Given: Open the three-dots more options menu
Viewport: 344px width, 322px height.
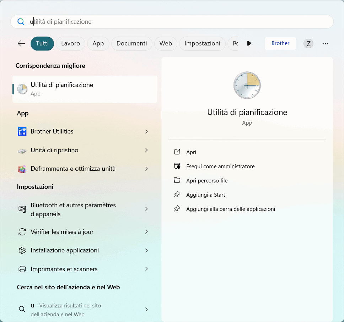Looking at the screenshot, I should pos(325,44).
